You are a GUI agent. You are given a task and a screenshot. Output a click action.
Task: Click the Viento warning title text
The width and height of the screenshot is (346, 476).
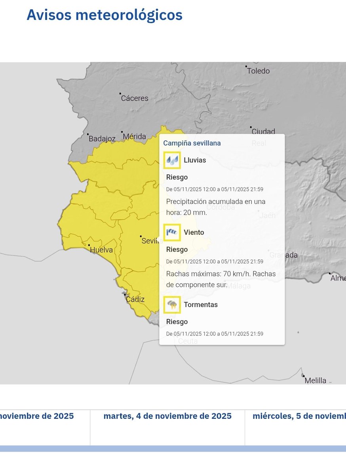[194, 232]
